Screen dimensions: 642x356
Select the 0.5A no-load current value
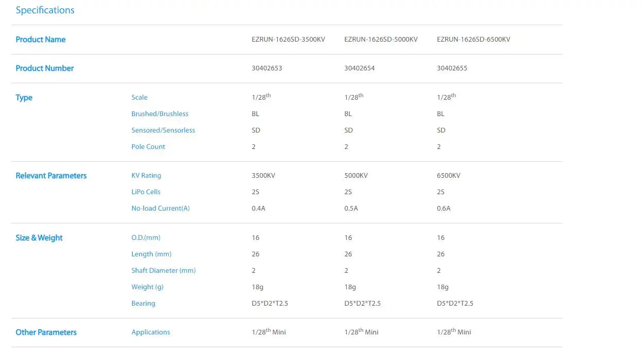[351, 209]
